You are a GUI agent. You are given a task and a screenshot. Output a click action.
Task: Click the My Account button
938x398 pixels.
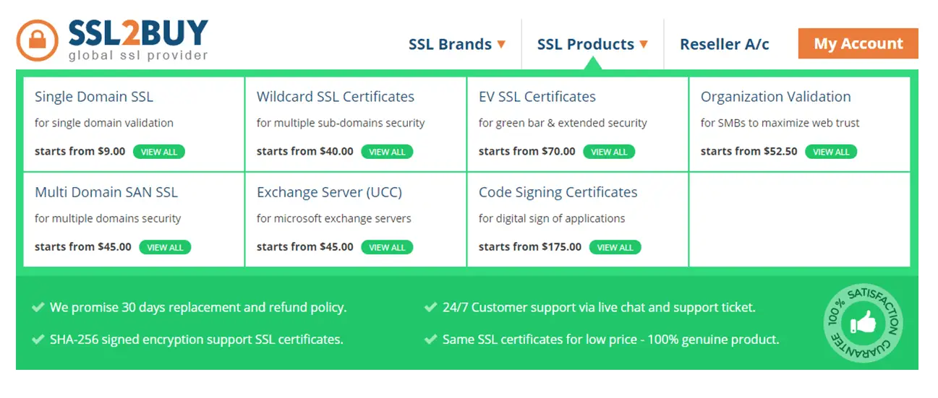tap(858, 43)
